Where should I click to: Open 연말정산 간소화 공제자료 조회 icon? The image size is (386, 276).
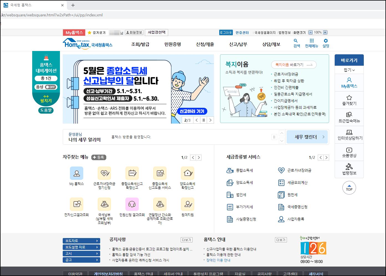[160, 204]
